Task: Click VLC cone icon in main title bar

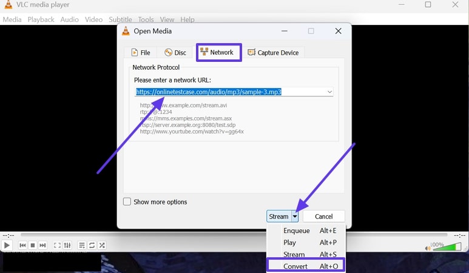Action: [8, 4]
